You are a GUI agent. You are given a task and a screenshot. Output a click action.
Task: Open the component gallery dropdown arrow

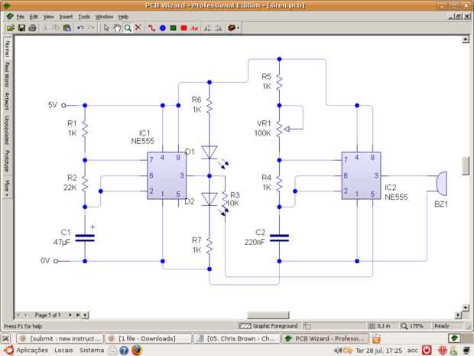(x=239, y=28)
